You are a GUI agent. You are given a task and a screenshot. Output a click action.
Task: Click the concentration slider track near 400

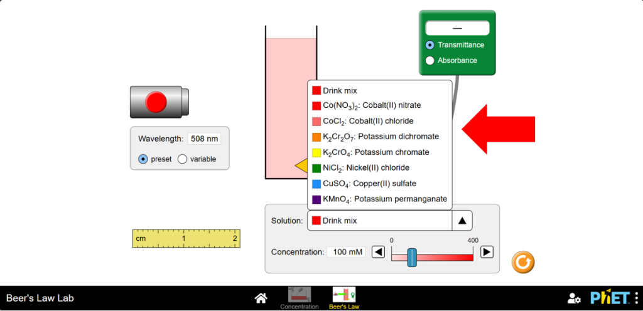click(x=471, y=258)
